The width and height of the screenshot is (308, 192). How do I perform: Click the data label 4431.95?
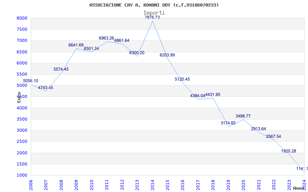click(213, 94)
